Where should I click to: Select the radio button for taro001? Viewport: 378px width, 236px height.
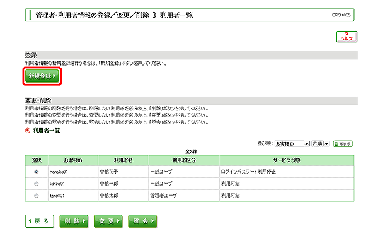pos(37,196)
